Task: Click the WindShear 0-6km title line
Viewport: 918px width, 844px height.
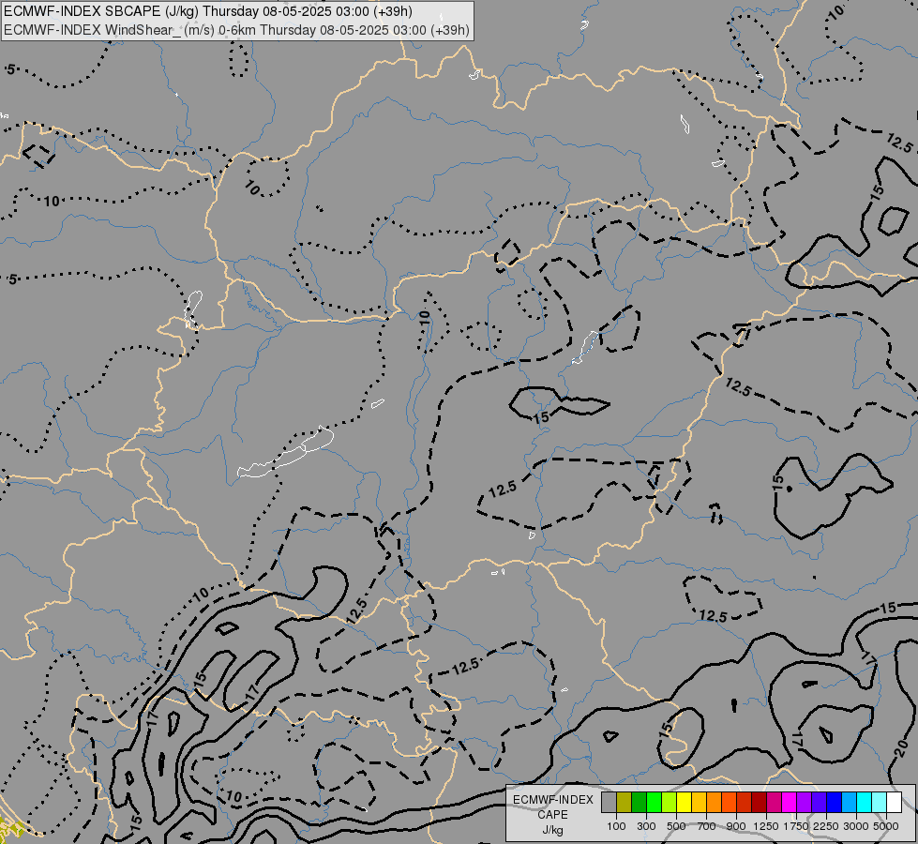Action: coord(237,30)
